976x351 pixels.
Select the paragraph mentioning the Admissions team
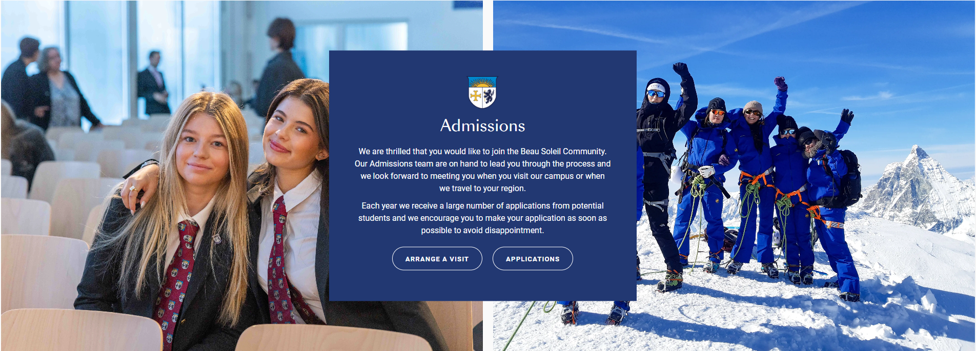coord(482,170)
